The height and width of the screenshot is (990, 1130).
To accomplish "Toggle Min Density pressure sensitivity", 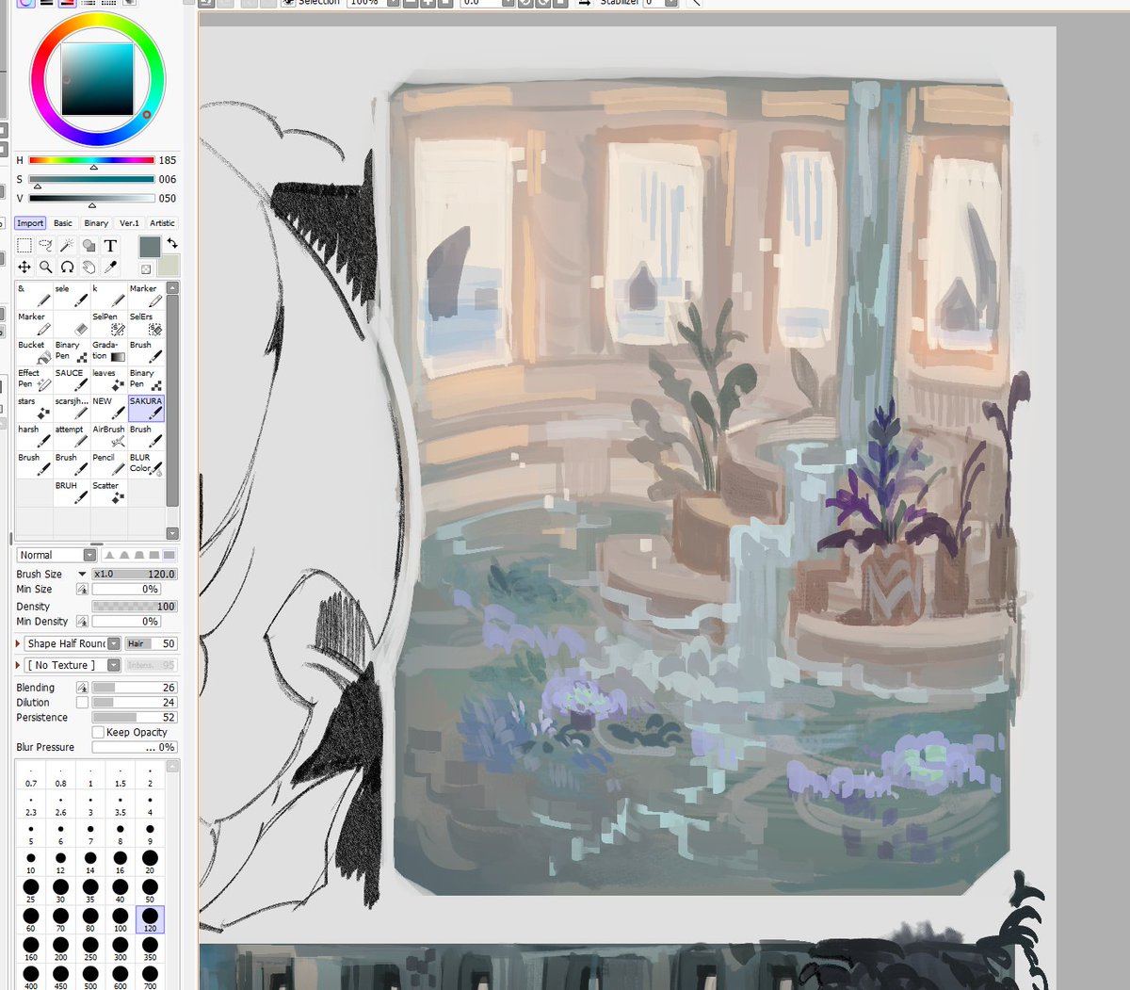I will [82, 622].
